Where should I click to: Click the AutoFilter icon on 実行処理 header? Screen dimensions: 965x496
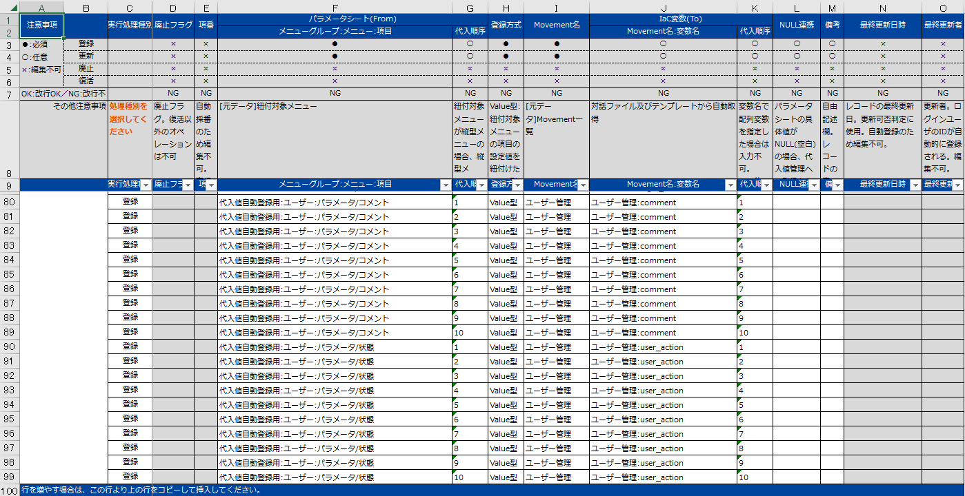(146, 184)
